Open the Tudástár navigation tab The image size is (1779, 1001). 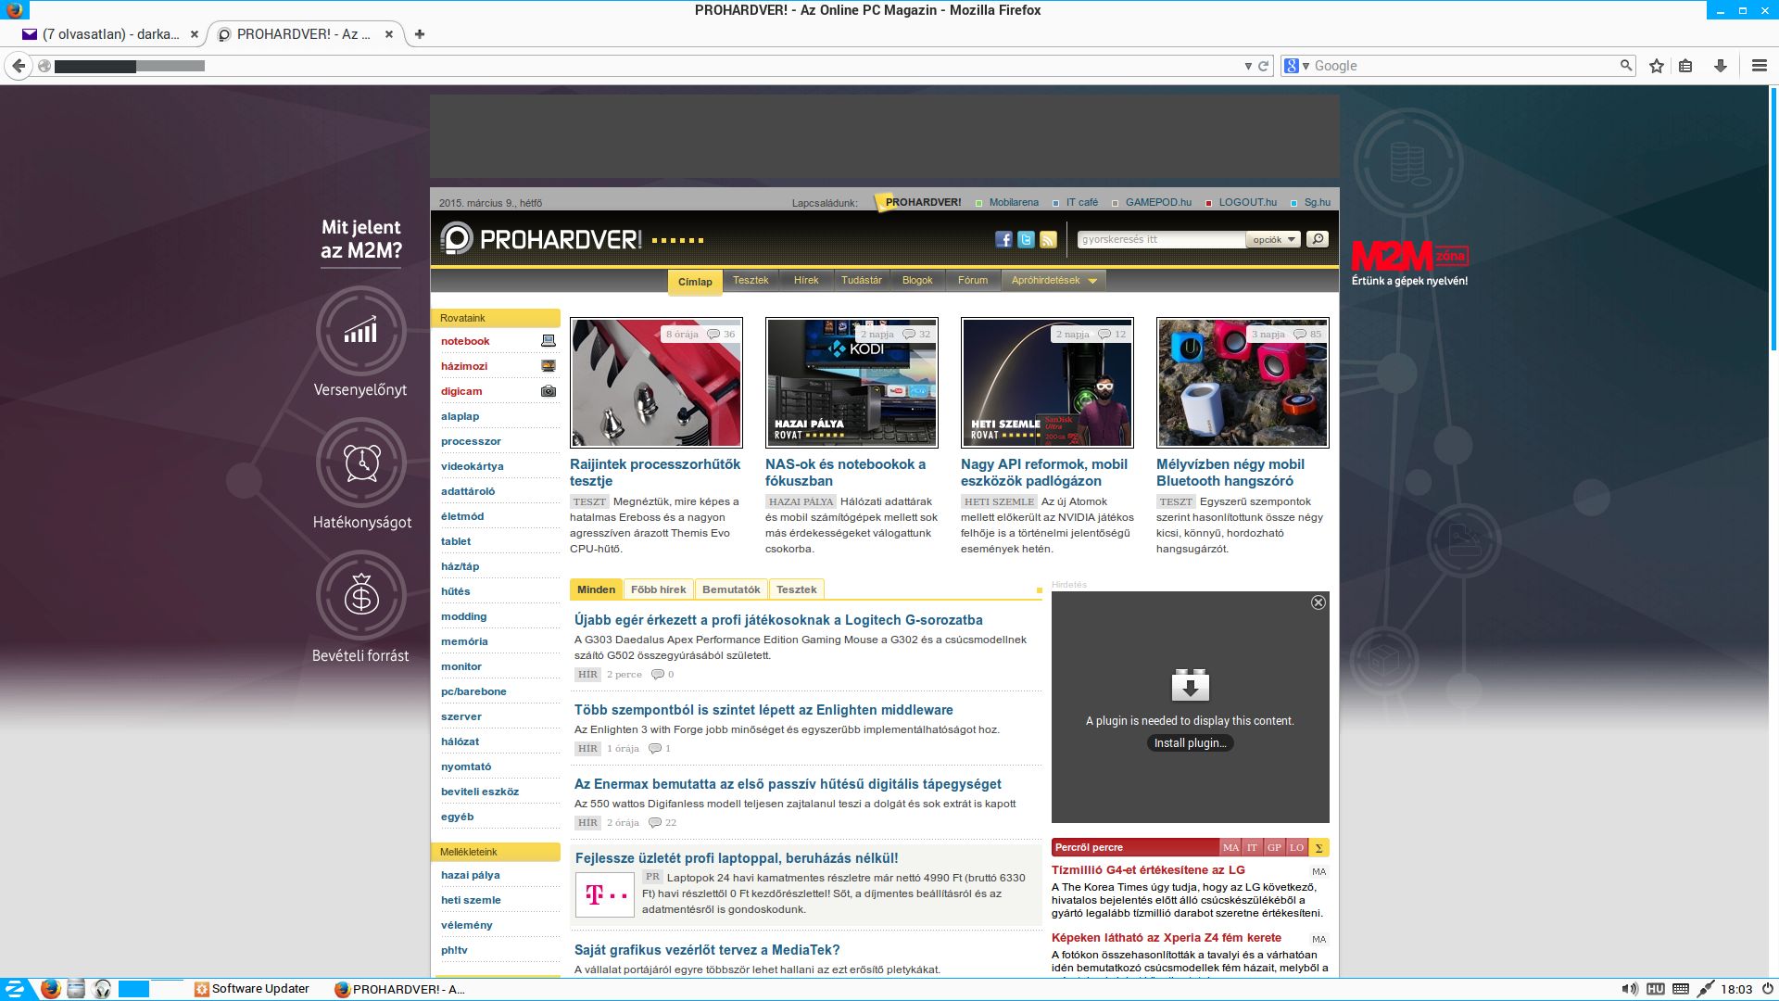click(862, 281)
